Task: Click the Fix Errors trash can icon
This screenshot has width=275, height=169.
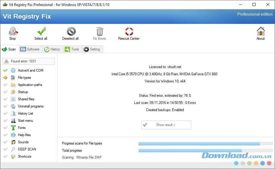Action: pyautogui.click(x=100, y=31)
